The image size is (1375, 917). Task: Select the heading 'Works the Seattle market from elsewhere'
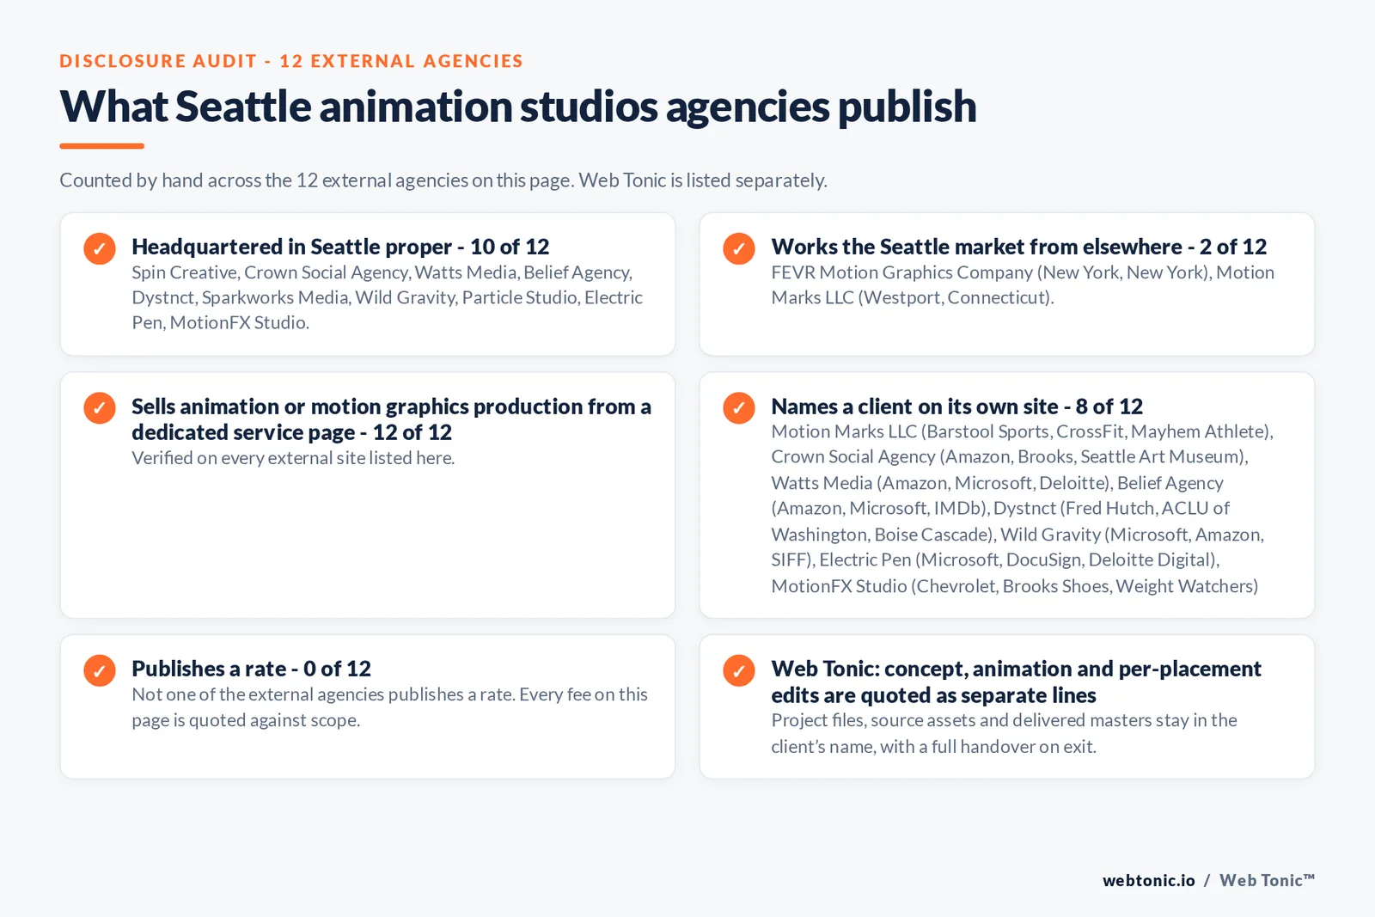1018,247
